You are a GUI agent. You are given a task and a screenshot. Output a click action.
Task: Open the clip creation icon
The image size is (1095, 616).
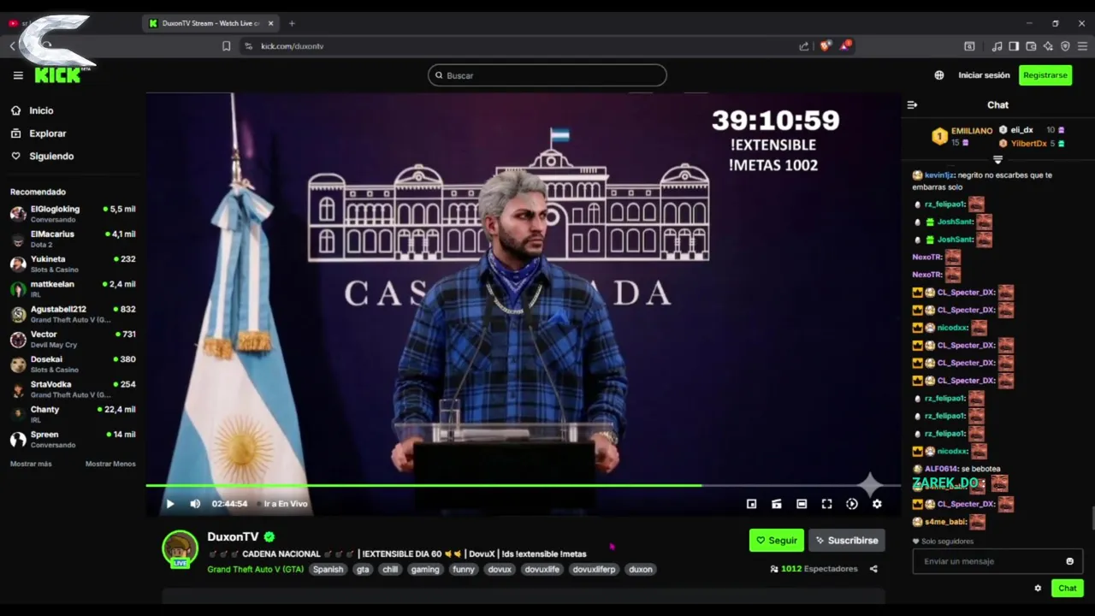776,504
